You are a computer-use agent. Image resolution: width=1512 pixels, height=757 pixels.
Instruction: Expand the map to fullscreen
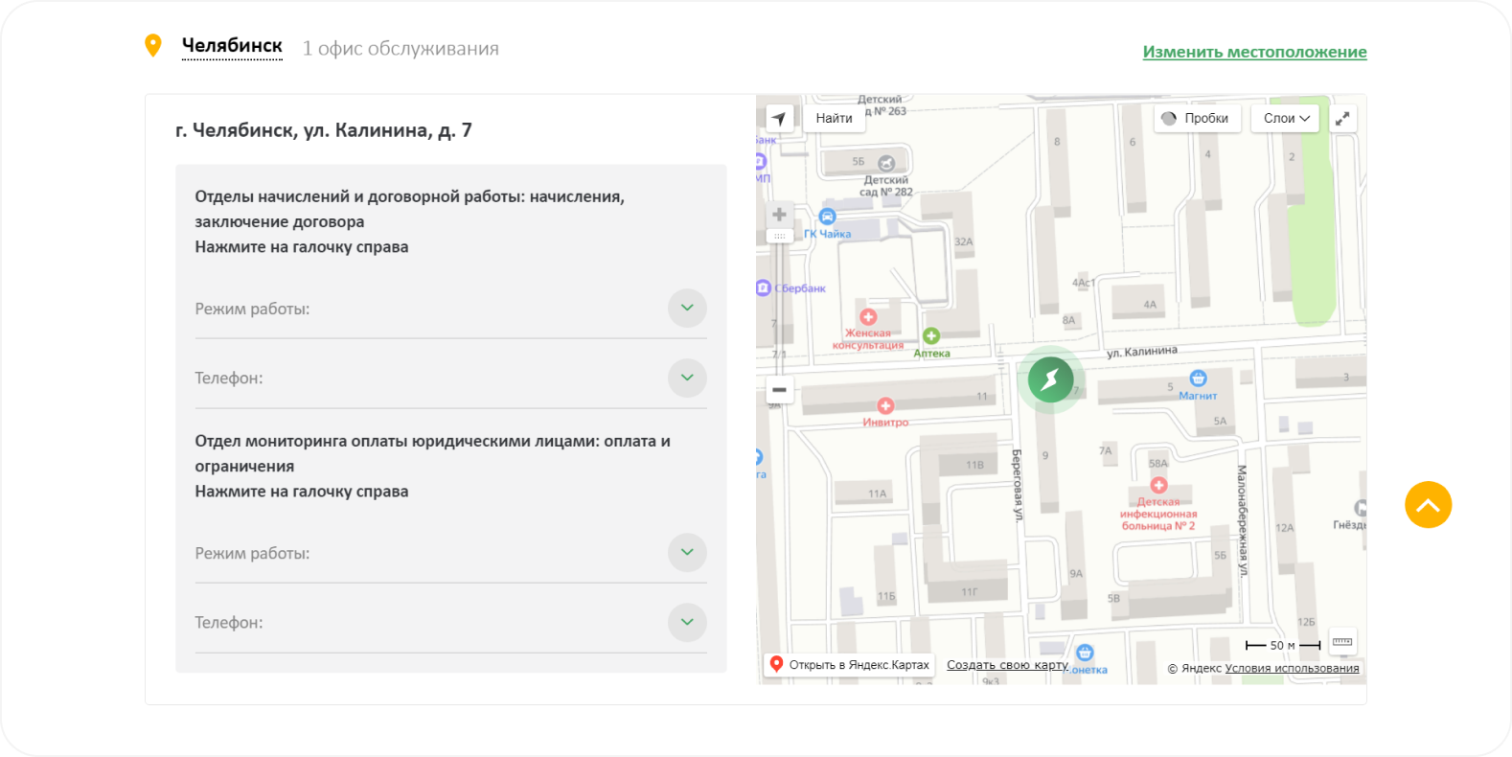1342,118
